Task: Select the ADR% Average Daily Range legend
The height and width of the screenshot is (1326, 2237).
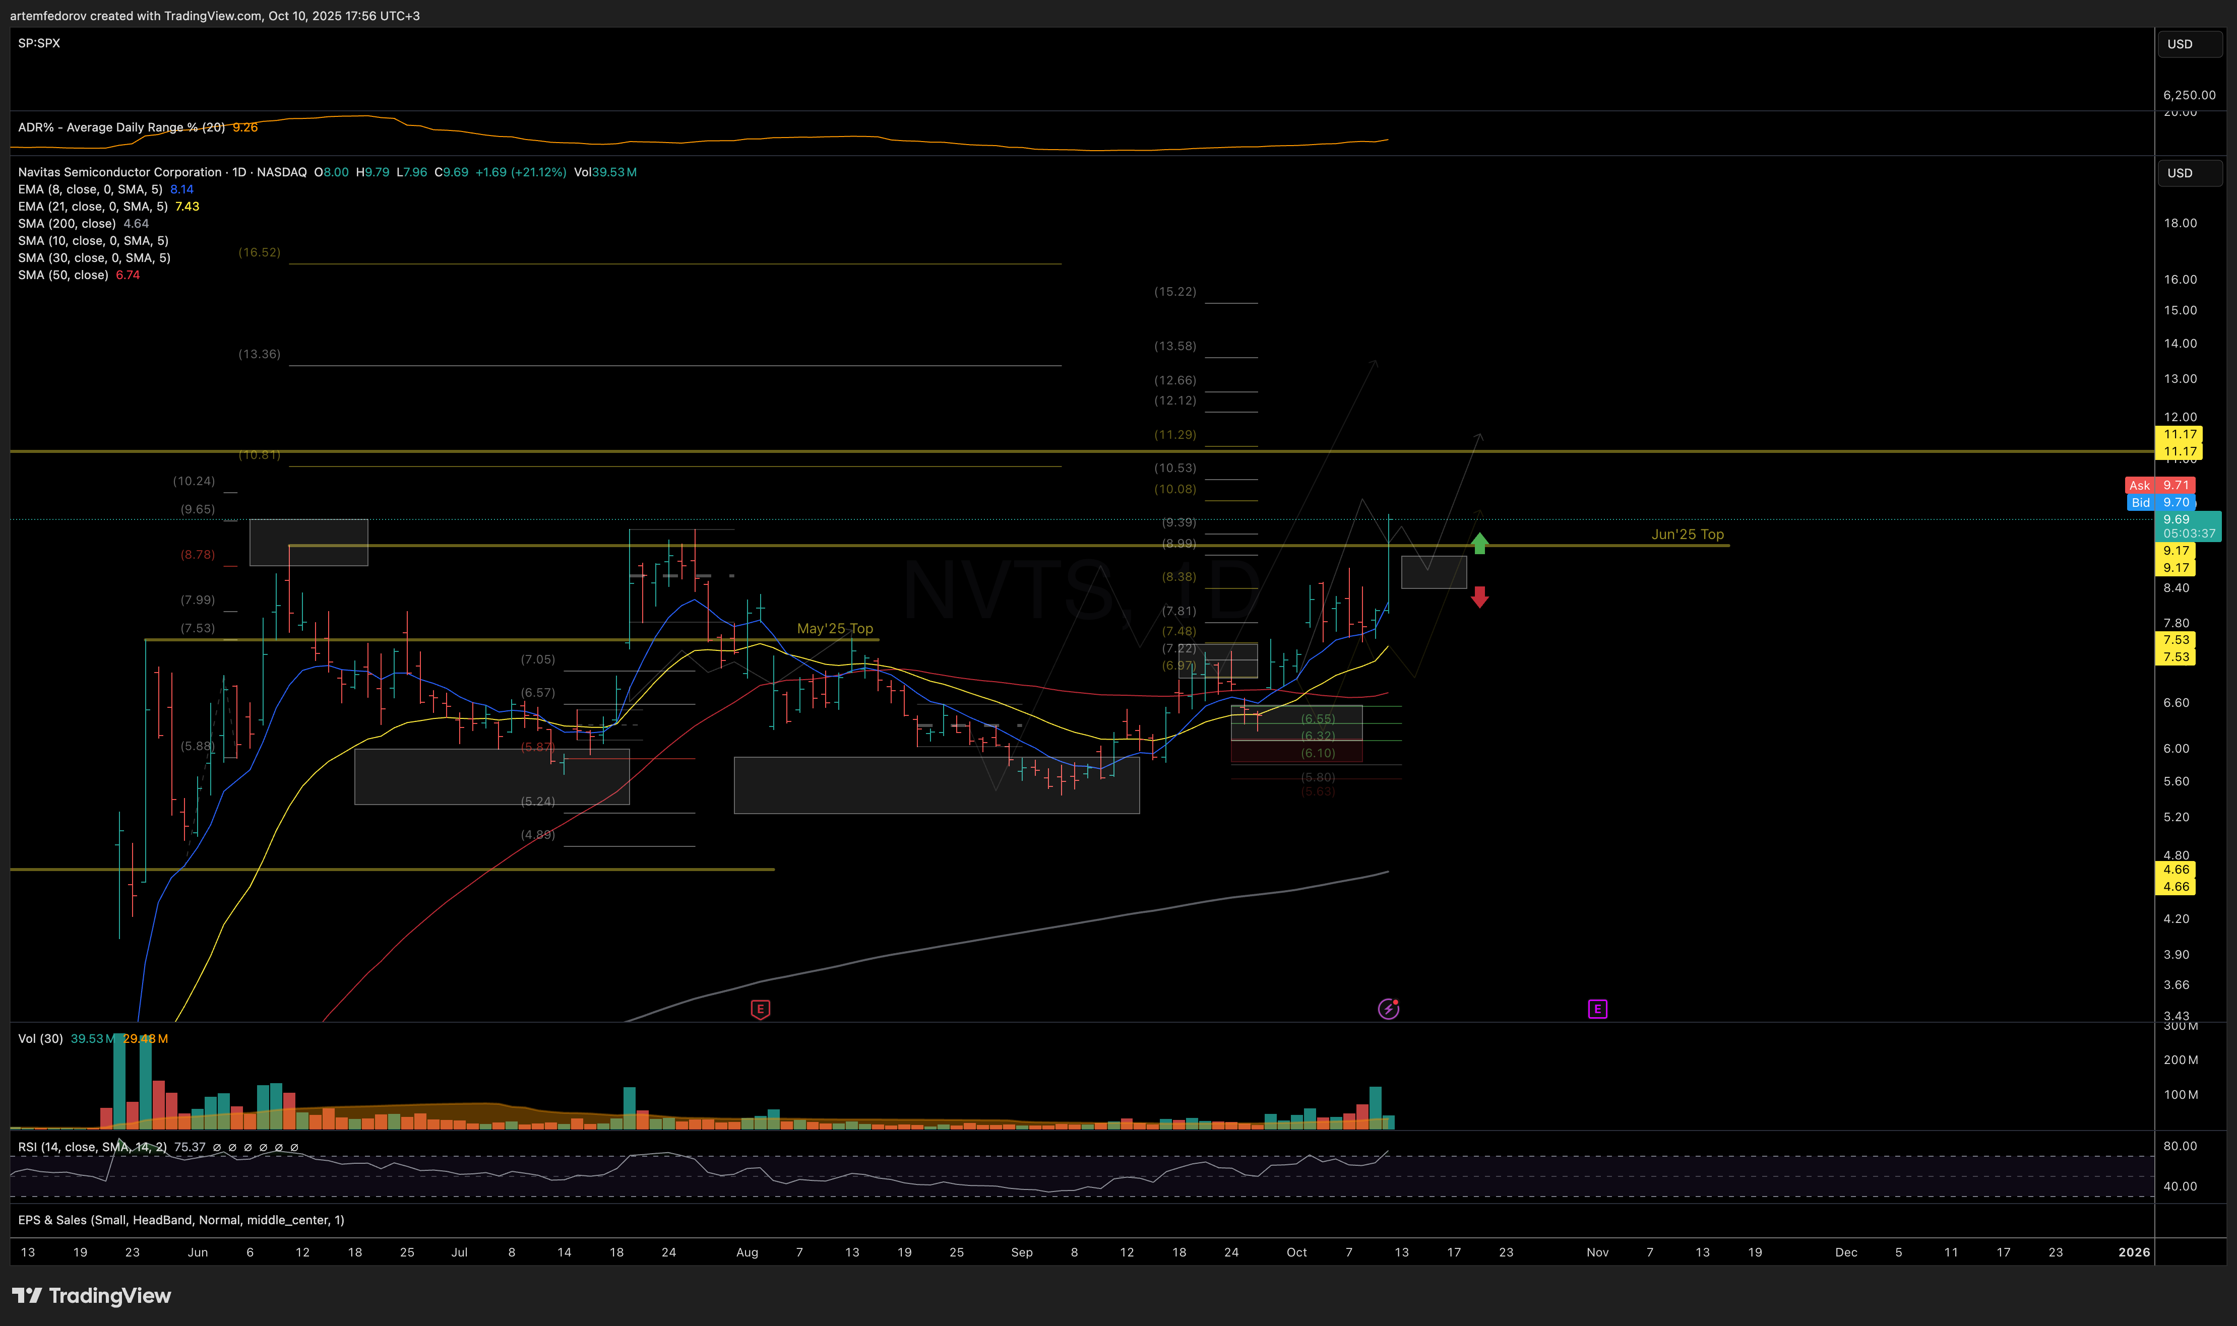Action: 121,127
